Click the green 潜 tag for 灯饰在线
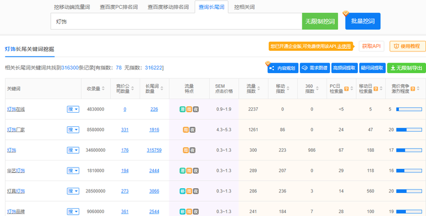 coord(183,109)
